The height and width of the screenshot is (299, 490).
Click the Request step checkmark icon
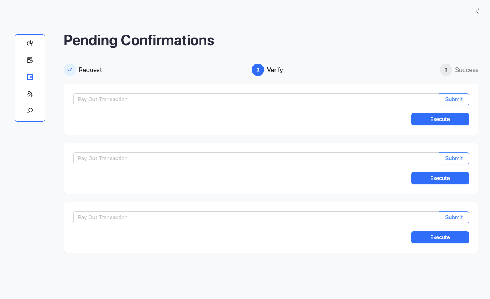70,70
